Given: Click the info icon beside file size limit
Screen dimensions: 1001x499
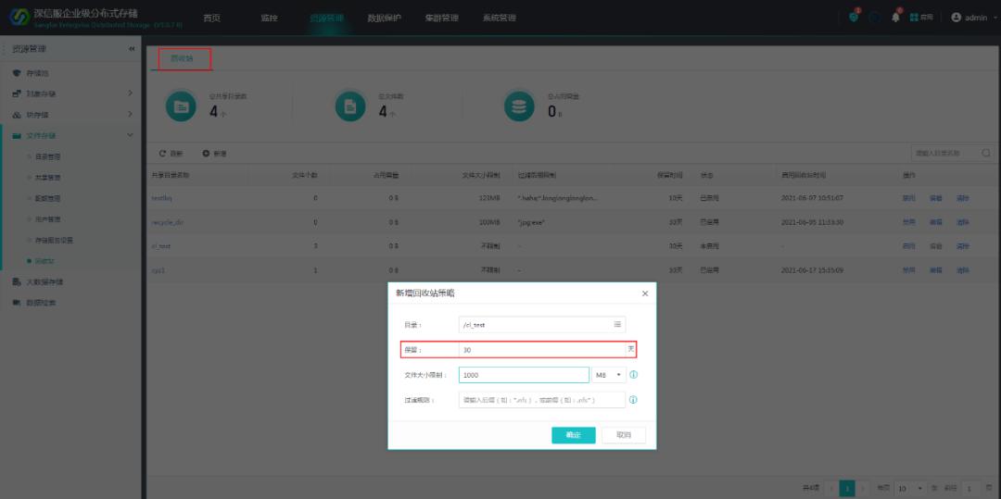Looking at the screenshot, I should [x=634, y=375].
